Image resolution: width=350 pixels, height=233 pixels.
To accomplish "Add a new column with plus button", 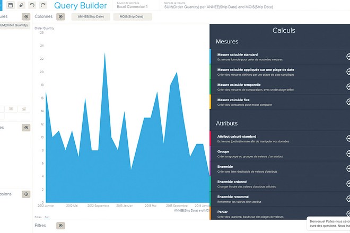I will coord(60,17).
